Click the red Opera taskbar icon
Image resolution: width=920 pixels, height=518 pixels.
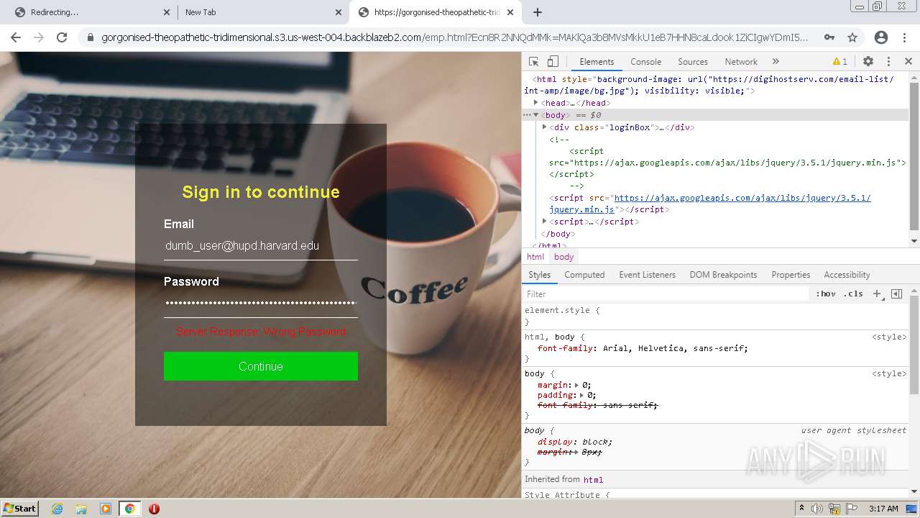(154, 509)
